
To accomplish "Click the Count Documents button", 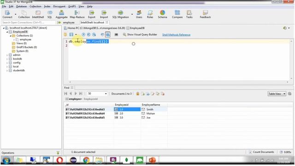I will click(x=261, y=152).
